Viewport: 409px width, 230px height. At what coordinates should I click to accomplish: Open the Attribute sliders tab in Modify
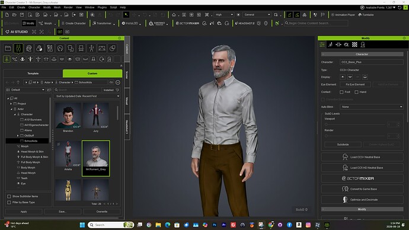(322, 44)
